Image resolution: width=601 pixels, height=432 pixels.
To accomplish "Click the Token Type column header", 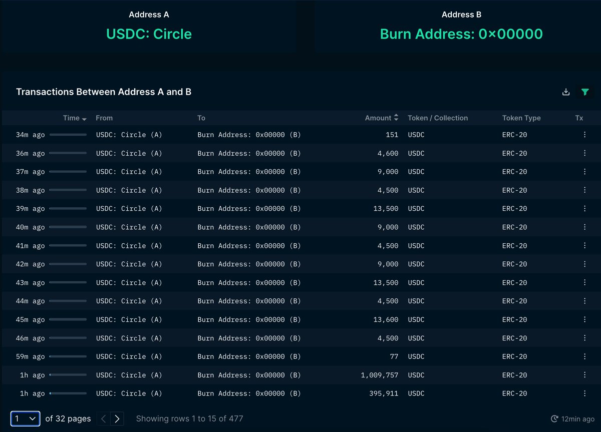I will tap(521, 118).
